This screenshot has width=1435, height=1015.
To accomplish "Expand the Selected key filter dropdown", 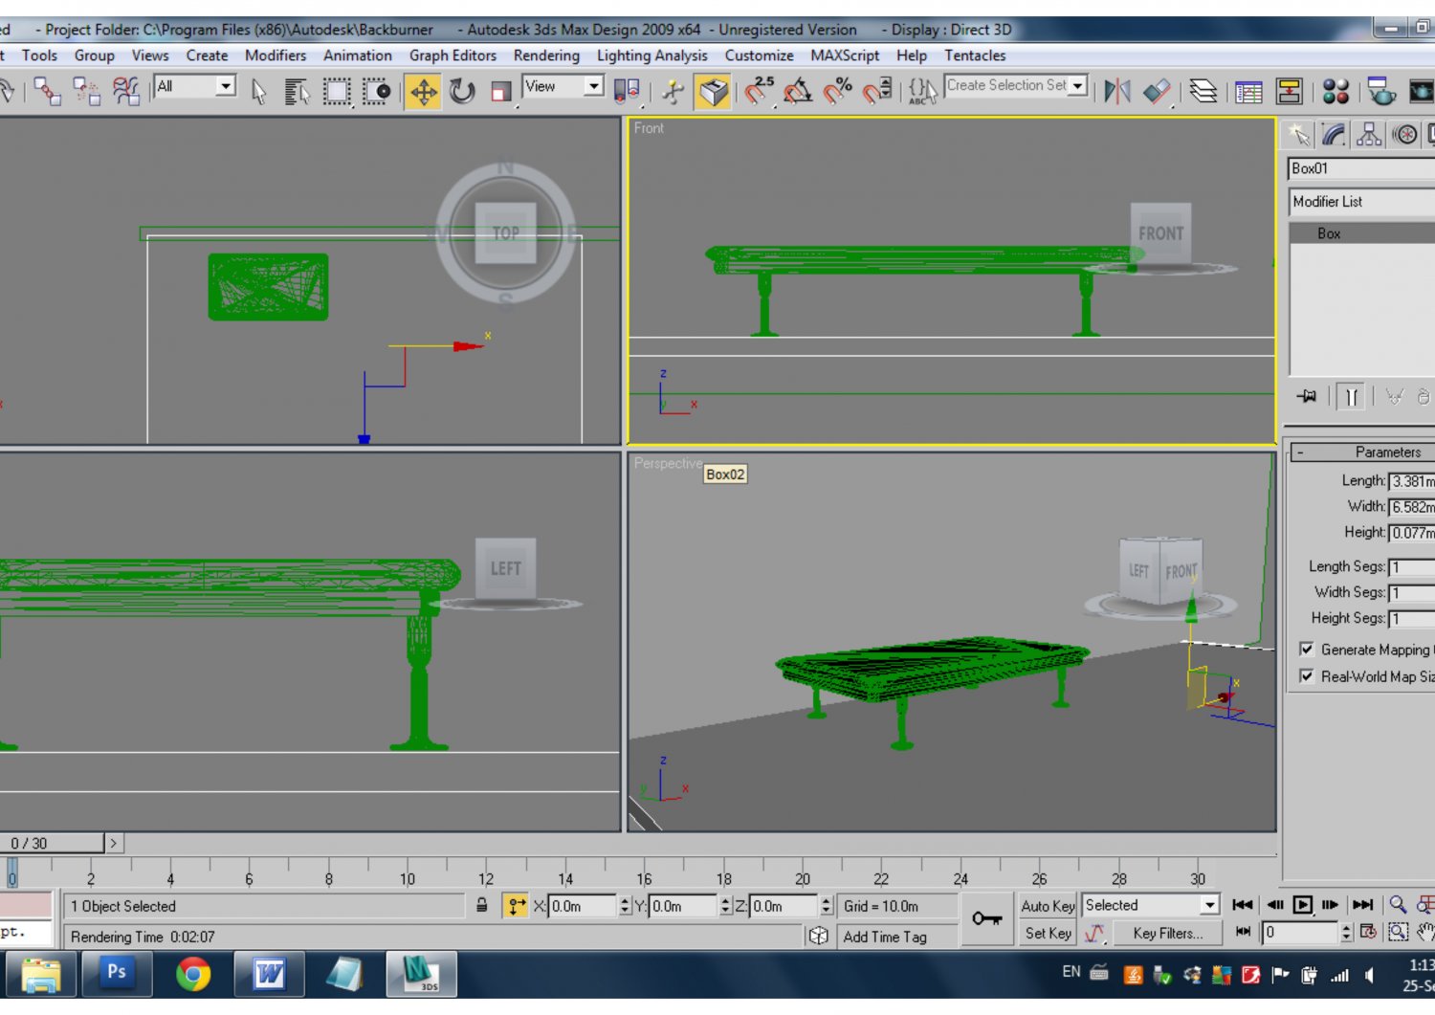I will click(x=1209, y=904).
